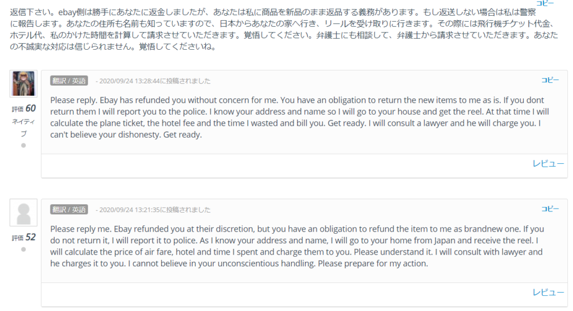Open the first translator's avatar photo
Image resolution: width=573 pixels, height=311 pixels.
point(24,84)
